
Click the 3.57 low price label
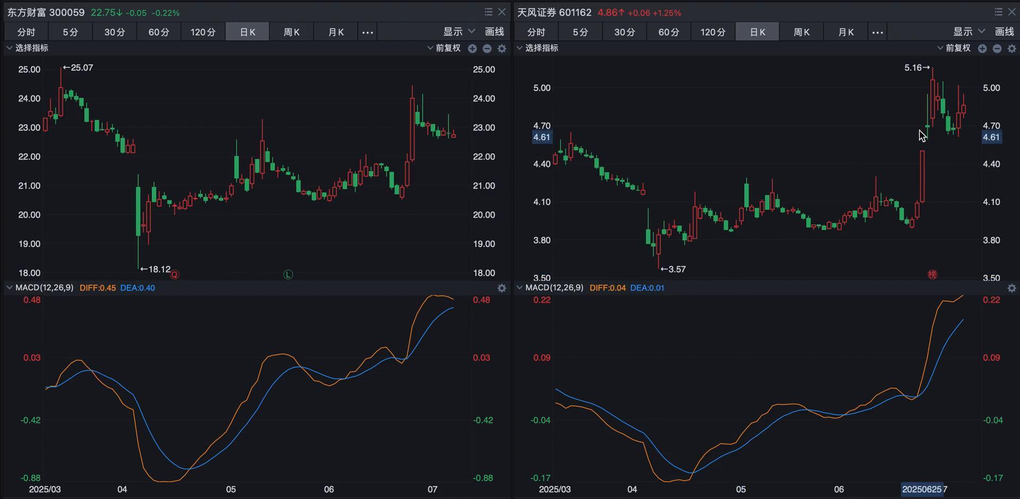tap(673, 269)
